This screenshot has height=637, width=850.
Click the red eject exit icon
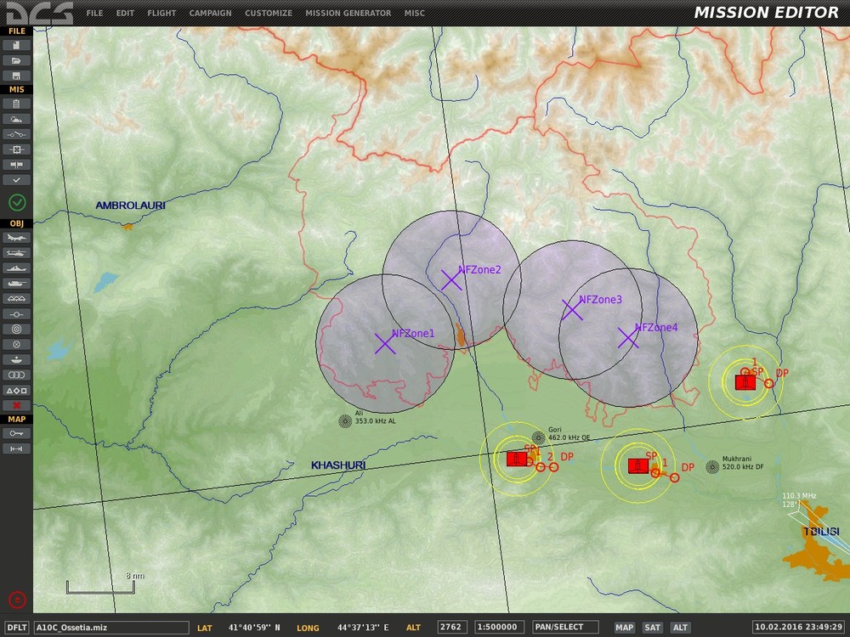pos(17,600)
